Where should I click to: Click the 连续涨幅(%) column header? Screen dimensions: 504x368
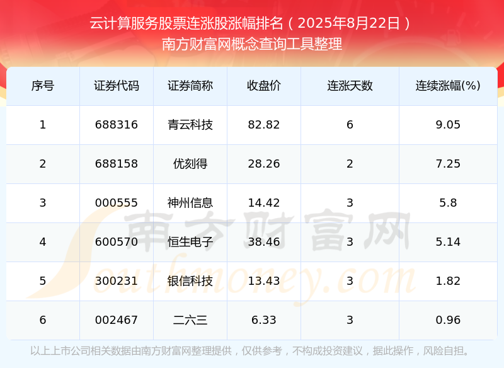coord(448,86)
